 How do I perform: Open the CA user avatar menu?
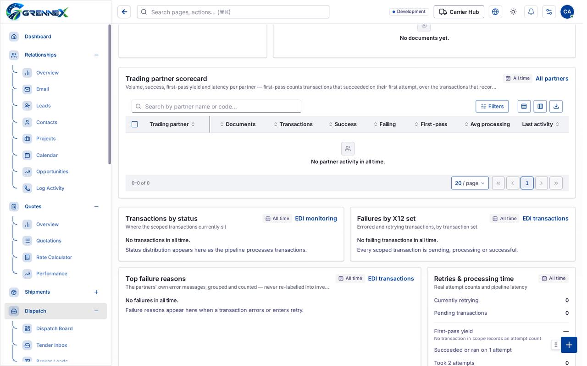pyautogui.click(x=567, y=12)
